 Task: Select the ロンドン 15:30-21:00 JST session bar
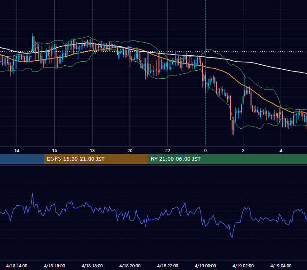96,159
